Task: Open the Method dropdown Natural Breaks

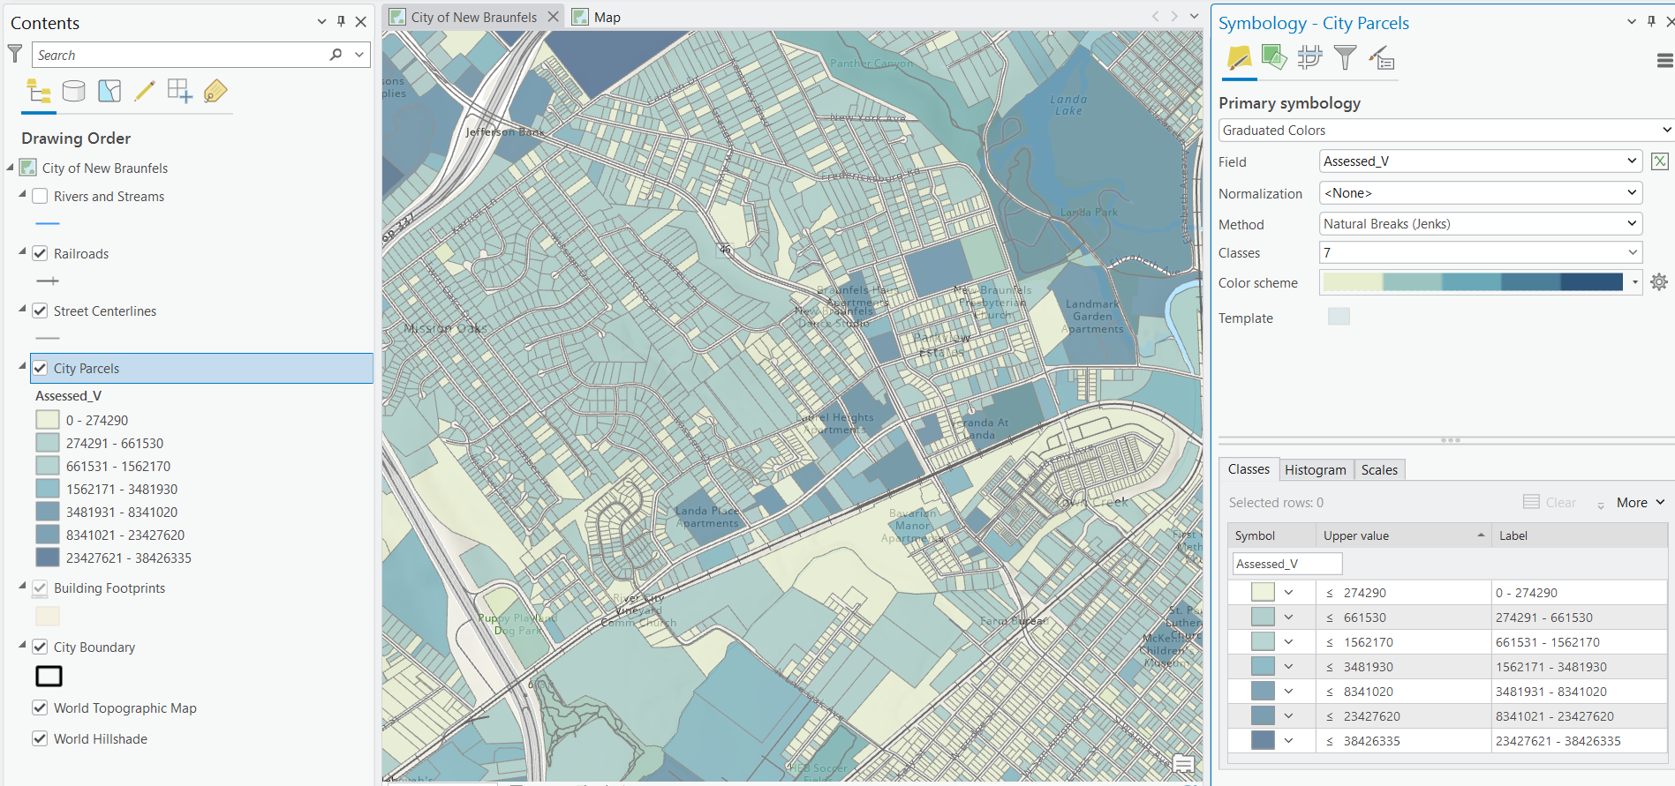Action: (1480, 224)
